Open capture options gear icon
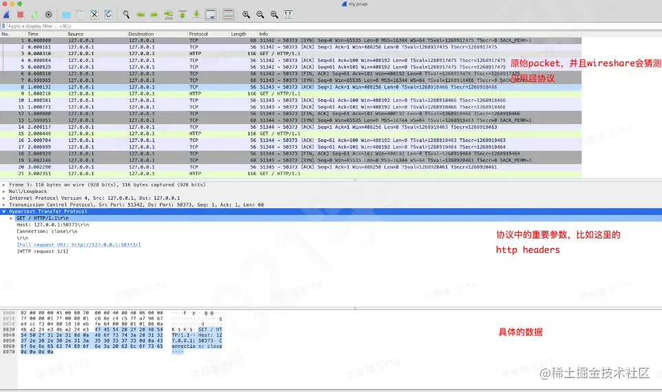 (x=48, y=14)
